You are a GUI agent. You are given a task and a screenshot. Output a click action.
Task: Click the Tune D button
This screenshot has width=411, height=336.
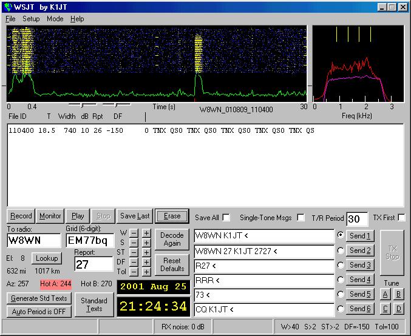point(398,309)
